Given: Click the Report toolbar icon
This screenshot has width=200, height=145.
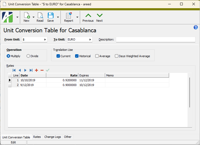Looking at the screenshot, I should pyautogui.click(x=69, y=17).
